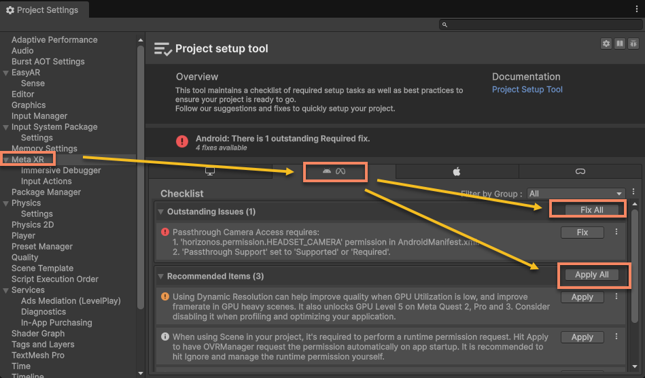Select Editor settings
The image size is (645, 378).
click(x=22, y=94)
